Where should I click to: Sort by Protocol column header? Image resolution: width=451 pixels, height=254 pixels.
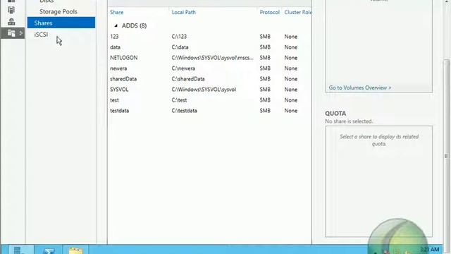269,12
